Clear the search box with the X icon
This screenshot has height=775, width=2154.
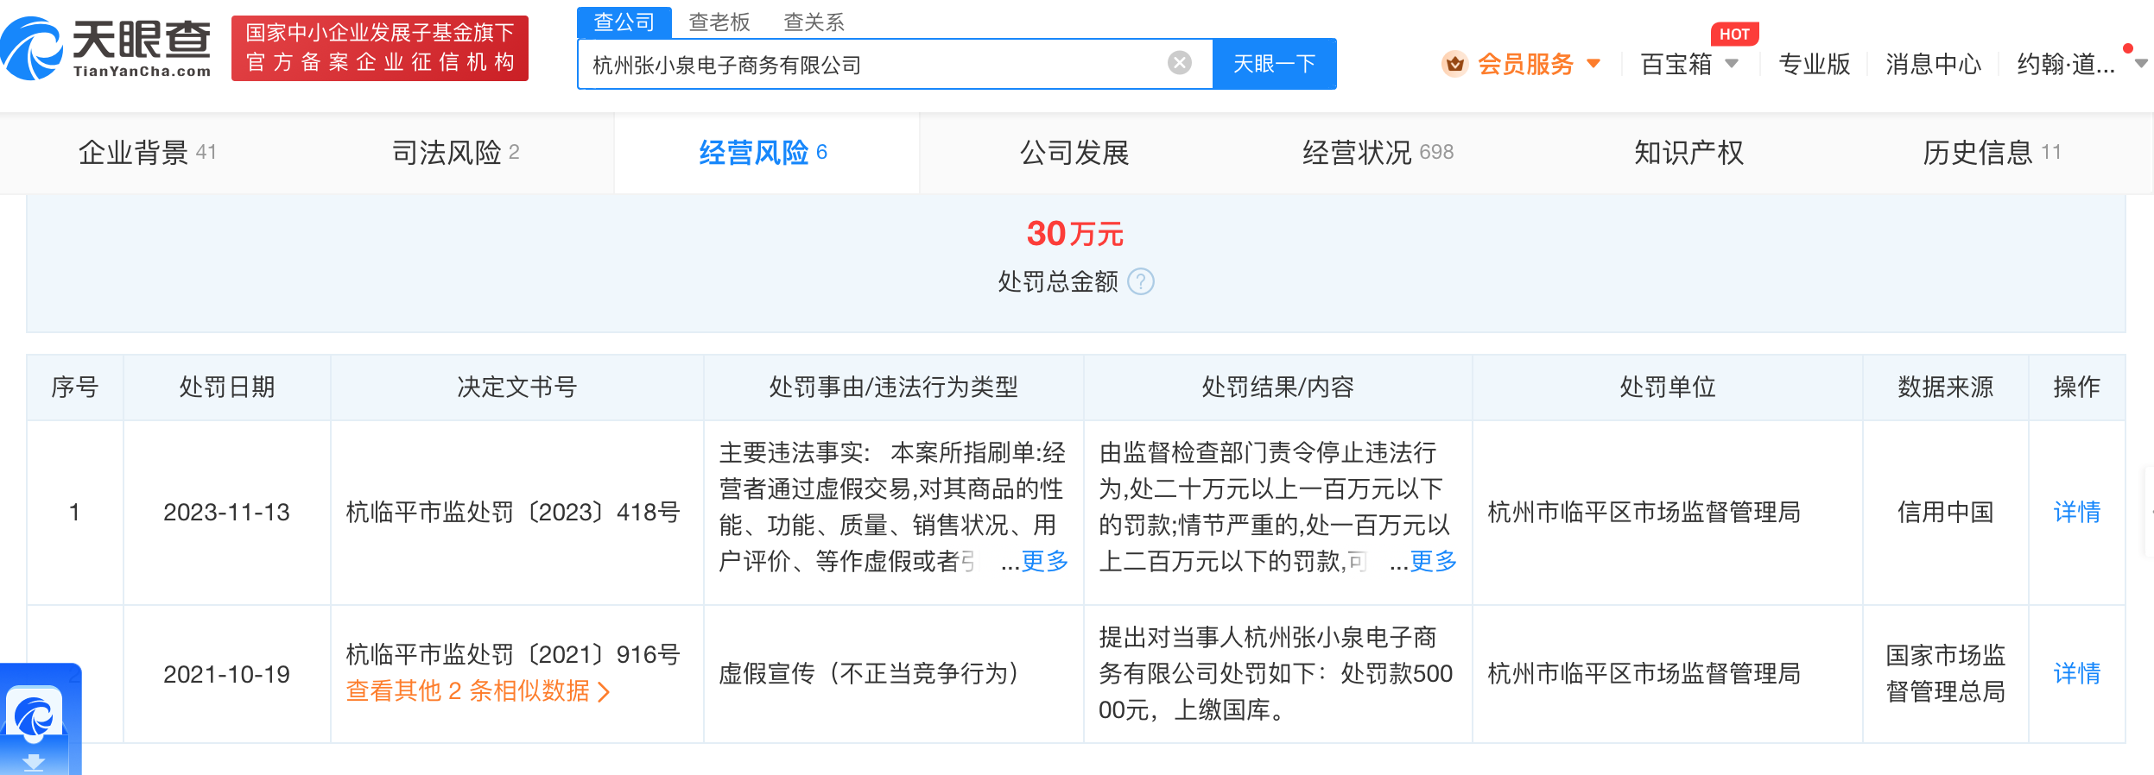(x=1179, y=63)
